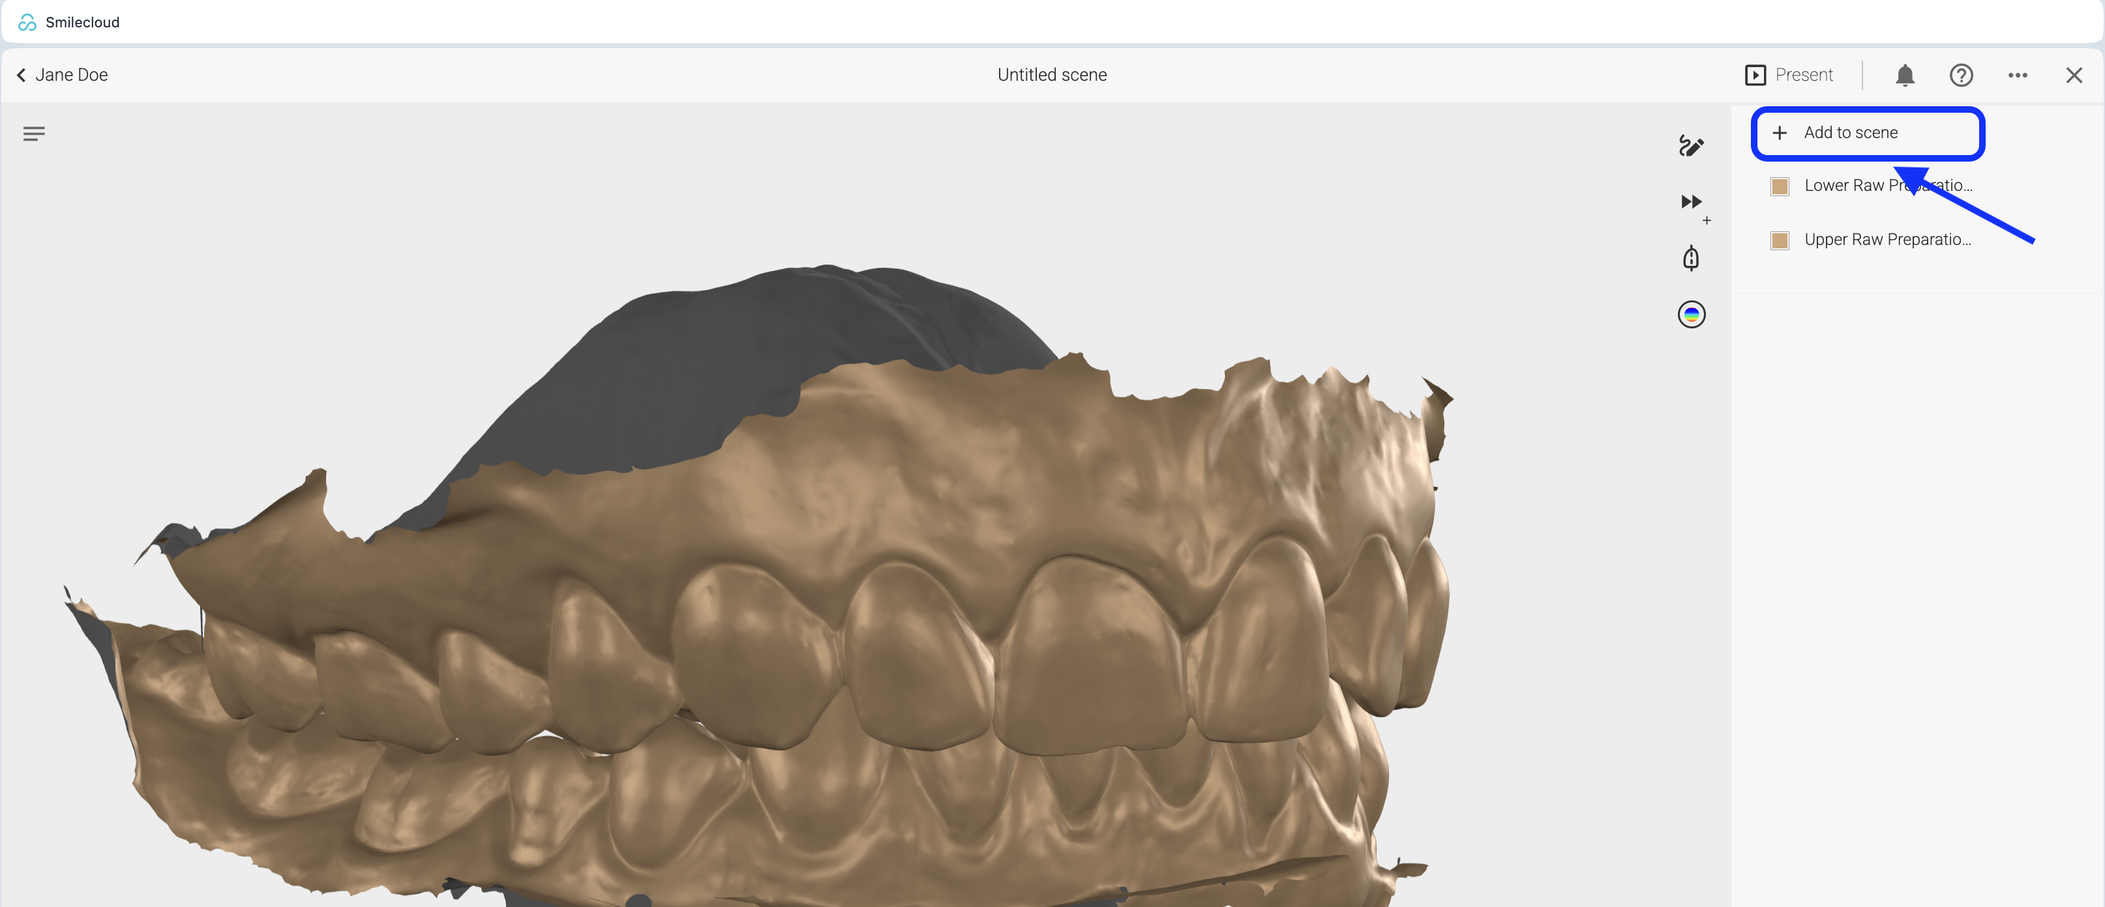This screenshot has height=907, width=2105.
Task: Click the fast-forward add animation icon
Action: click(1692, 203)
